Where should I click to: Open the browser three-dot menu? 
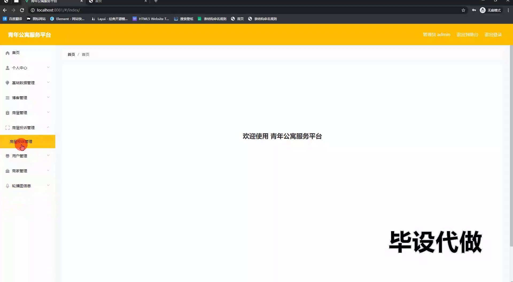508,10
